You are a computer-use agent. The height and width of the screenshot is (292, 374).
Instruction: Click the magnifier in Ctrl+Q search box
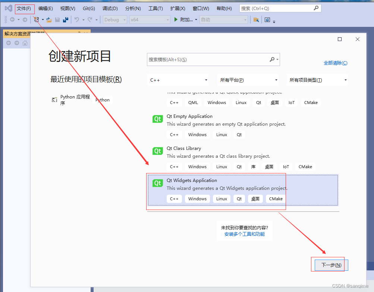316,8
